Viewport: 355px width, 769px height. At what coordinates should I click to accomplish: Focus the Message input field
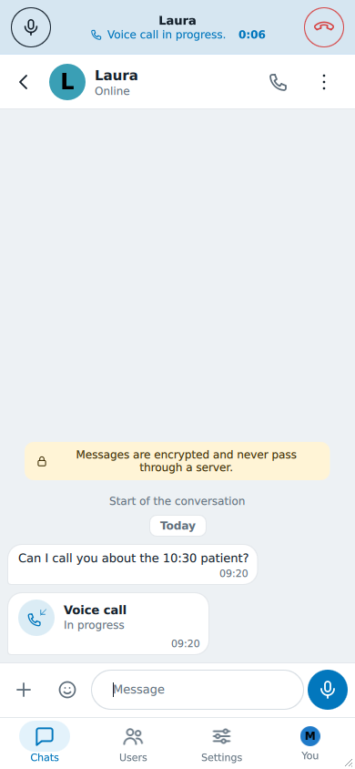tap(198, 690)
